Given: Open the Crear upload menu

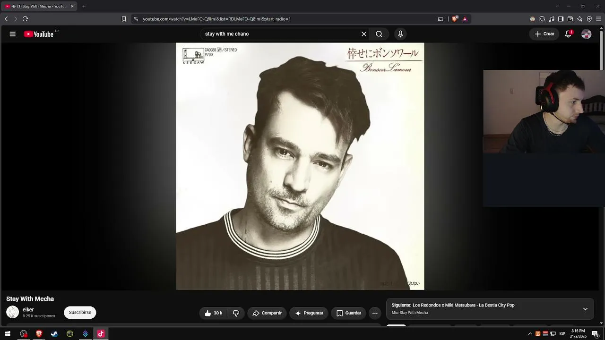Looking at the screenshot, I should 544,34.
